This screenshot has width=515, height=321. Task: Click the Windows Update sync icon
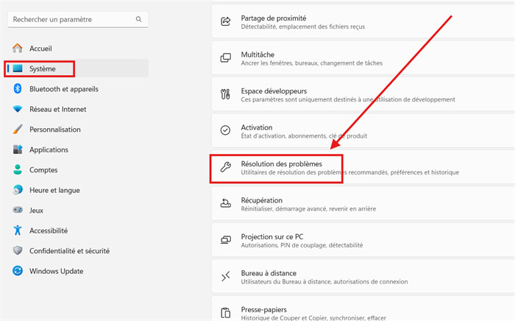[18, 271]
